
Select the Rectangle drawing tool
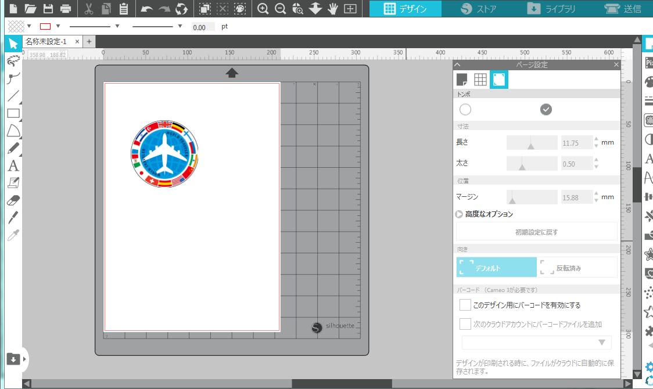[x=13, y=113]
